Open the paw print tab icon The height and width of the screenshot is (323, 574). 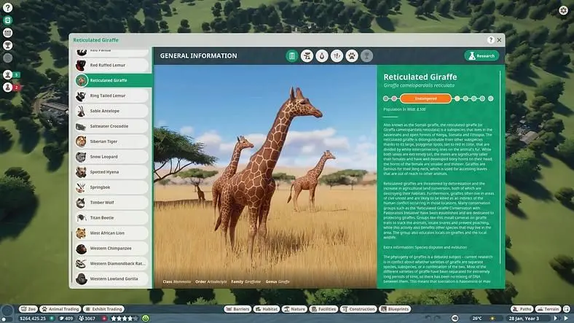[352, 56]
